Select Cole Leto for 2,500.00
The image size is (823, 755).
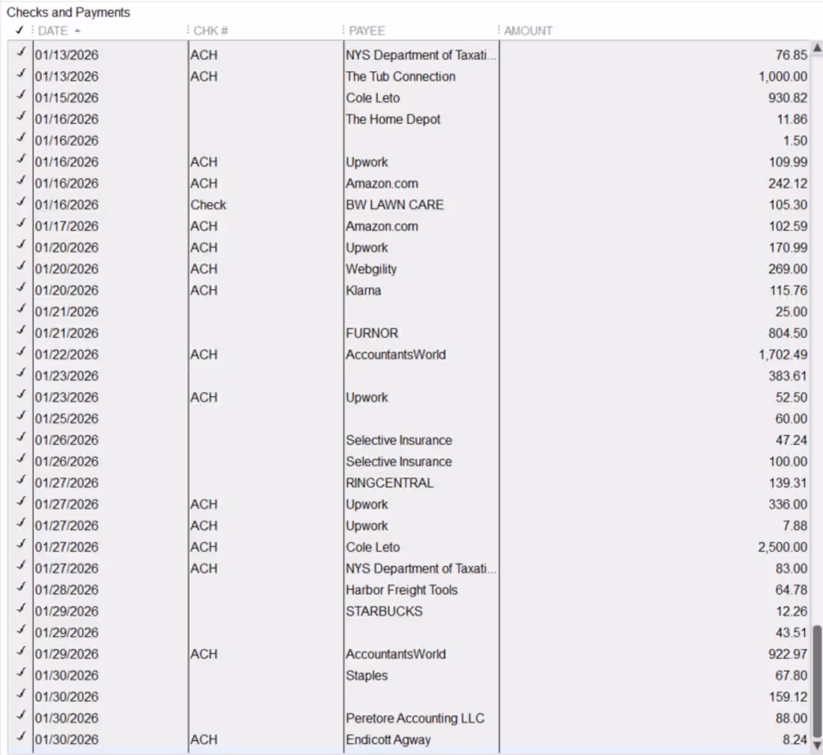point(373,547)
